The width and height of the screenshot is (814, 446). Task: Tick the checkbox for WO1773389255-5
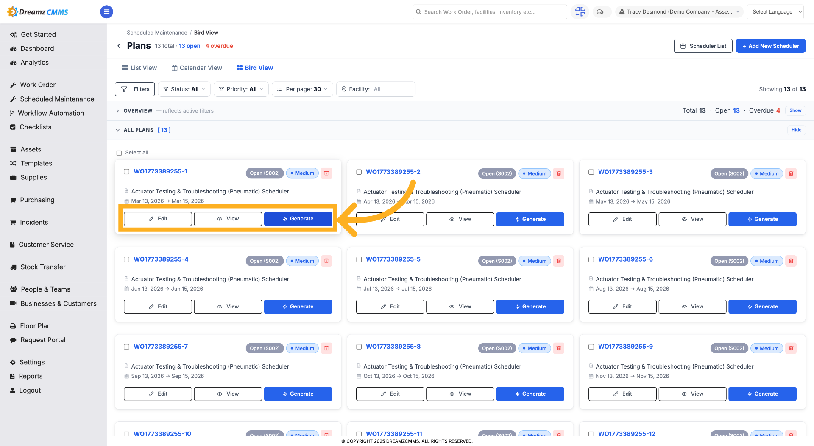[x=359, y=259]
